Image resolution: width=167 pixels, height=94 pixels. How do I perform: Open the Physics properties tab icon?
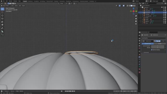pos(139,62)
